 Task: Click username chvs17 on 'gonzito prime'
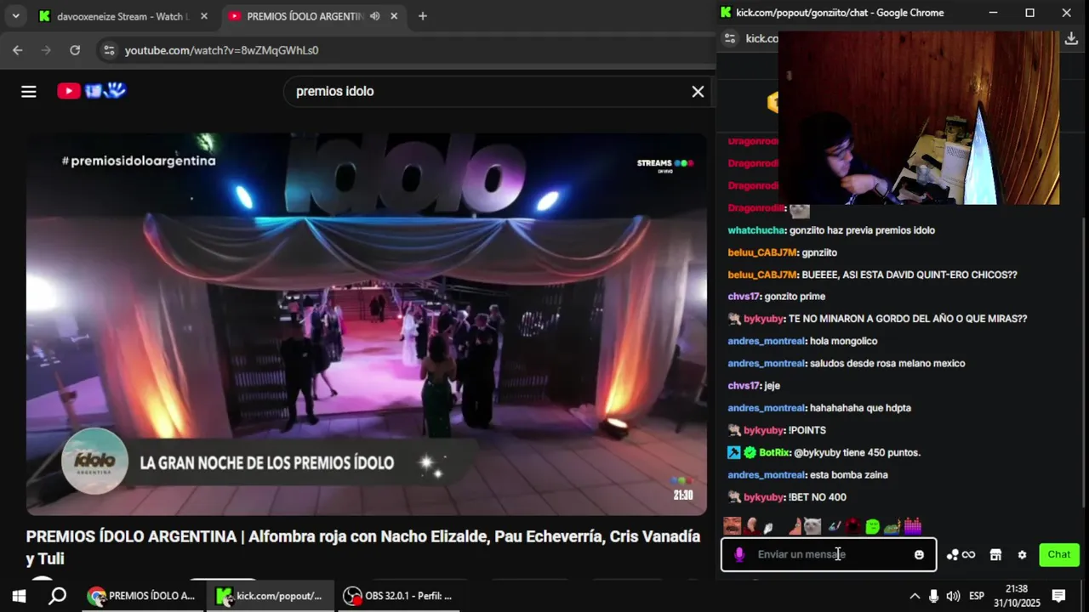tap(743, 297)
